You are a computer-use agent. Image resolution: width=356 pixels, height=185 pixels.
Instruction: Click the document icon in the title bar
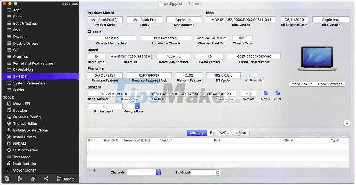(x=160, y=3)
